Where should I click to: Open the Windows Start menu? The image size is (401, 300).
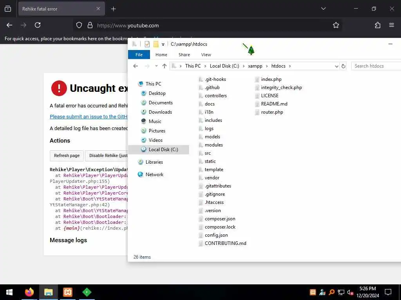pos(9,292)
